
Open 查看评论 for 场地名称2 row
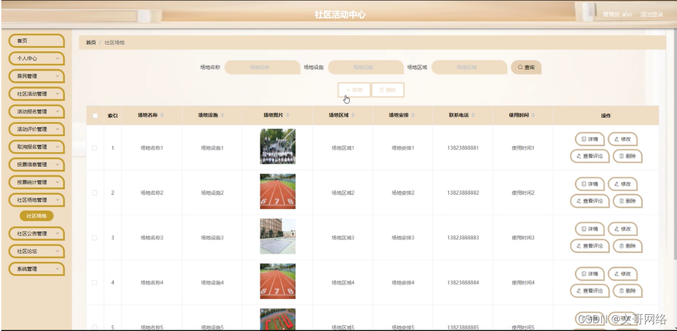coord(590,201)
